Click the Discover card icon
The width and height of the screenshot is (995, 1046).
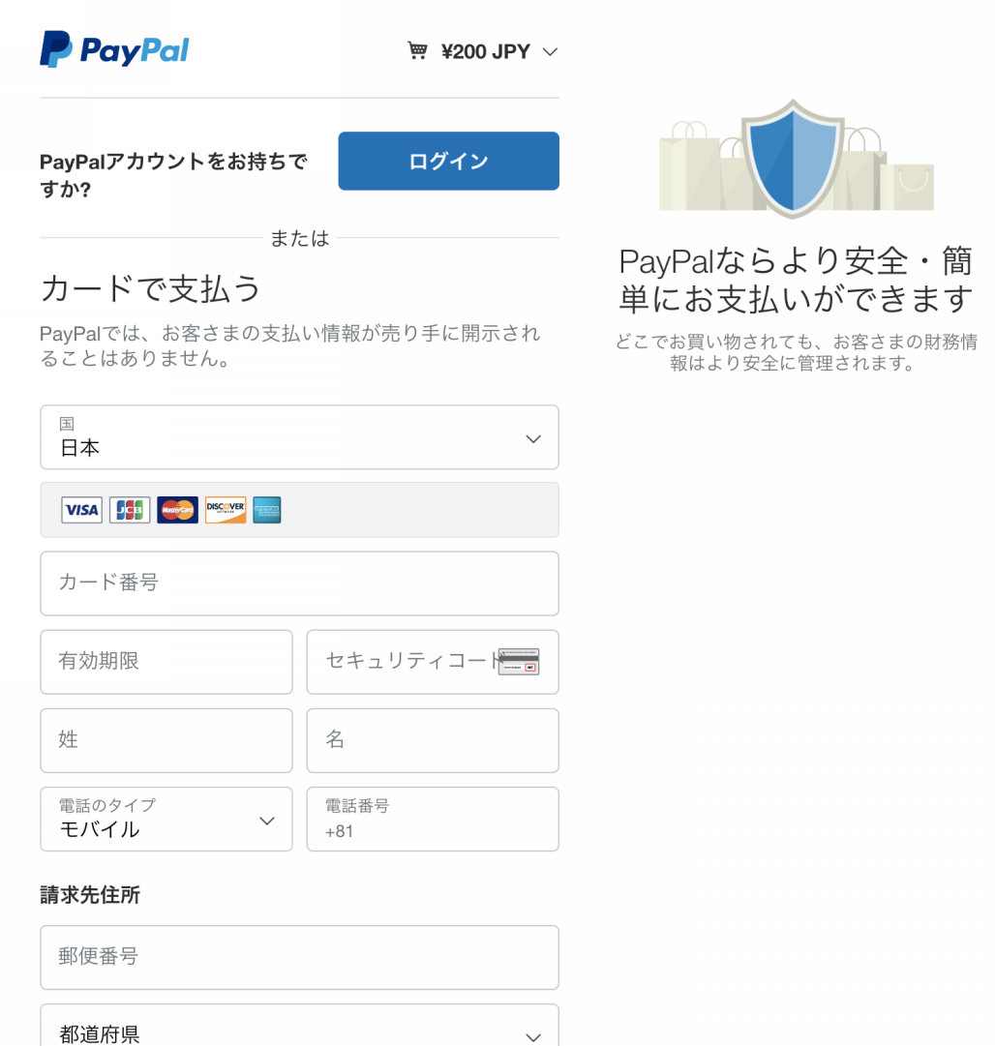coord(226,510)
